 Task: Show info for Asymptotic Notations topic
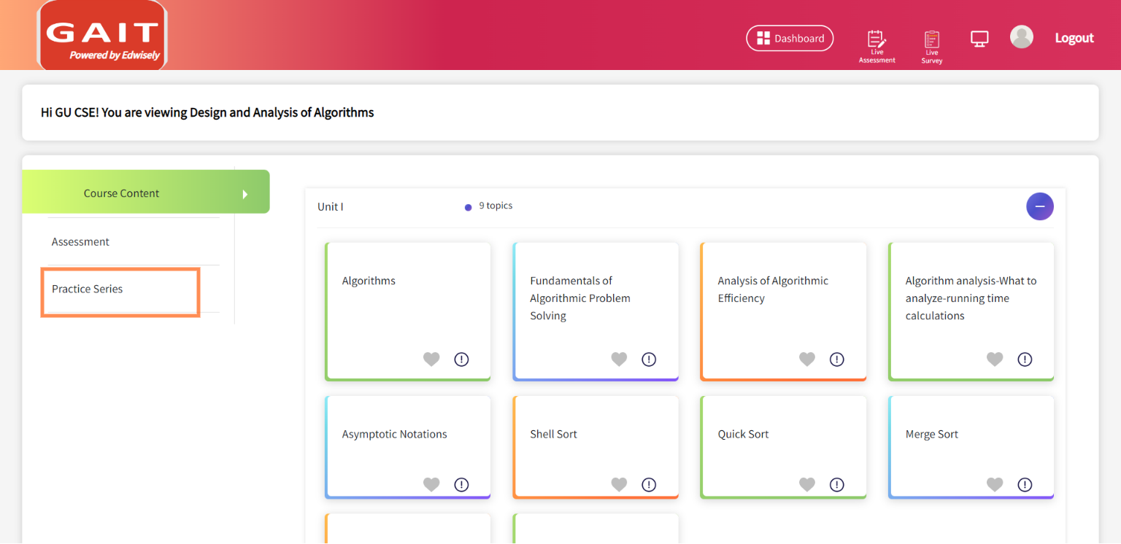click(461, 484)
